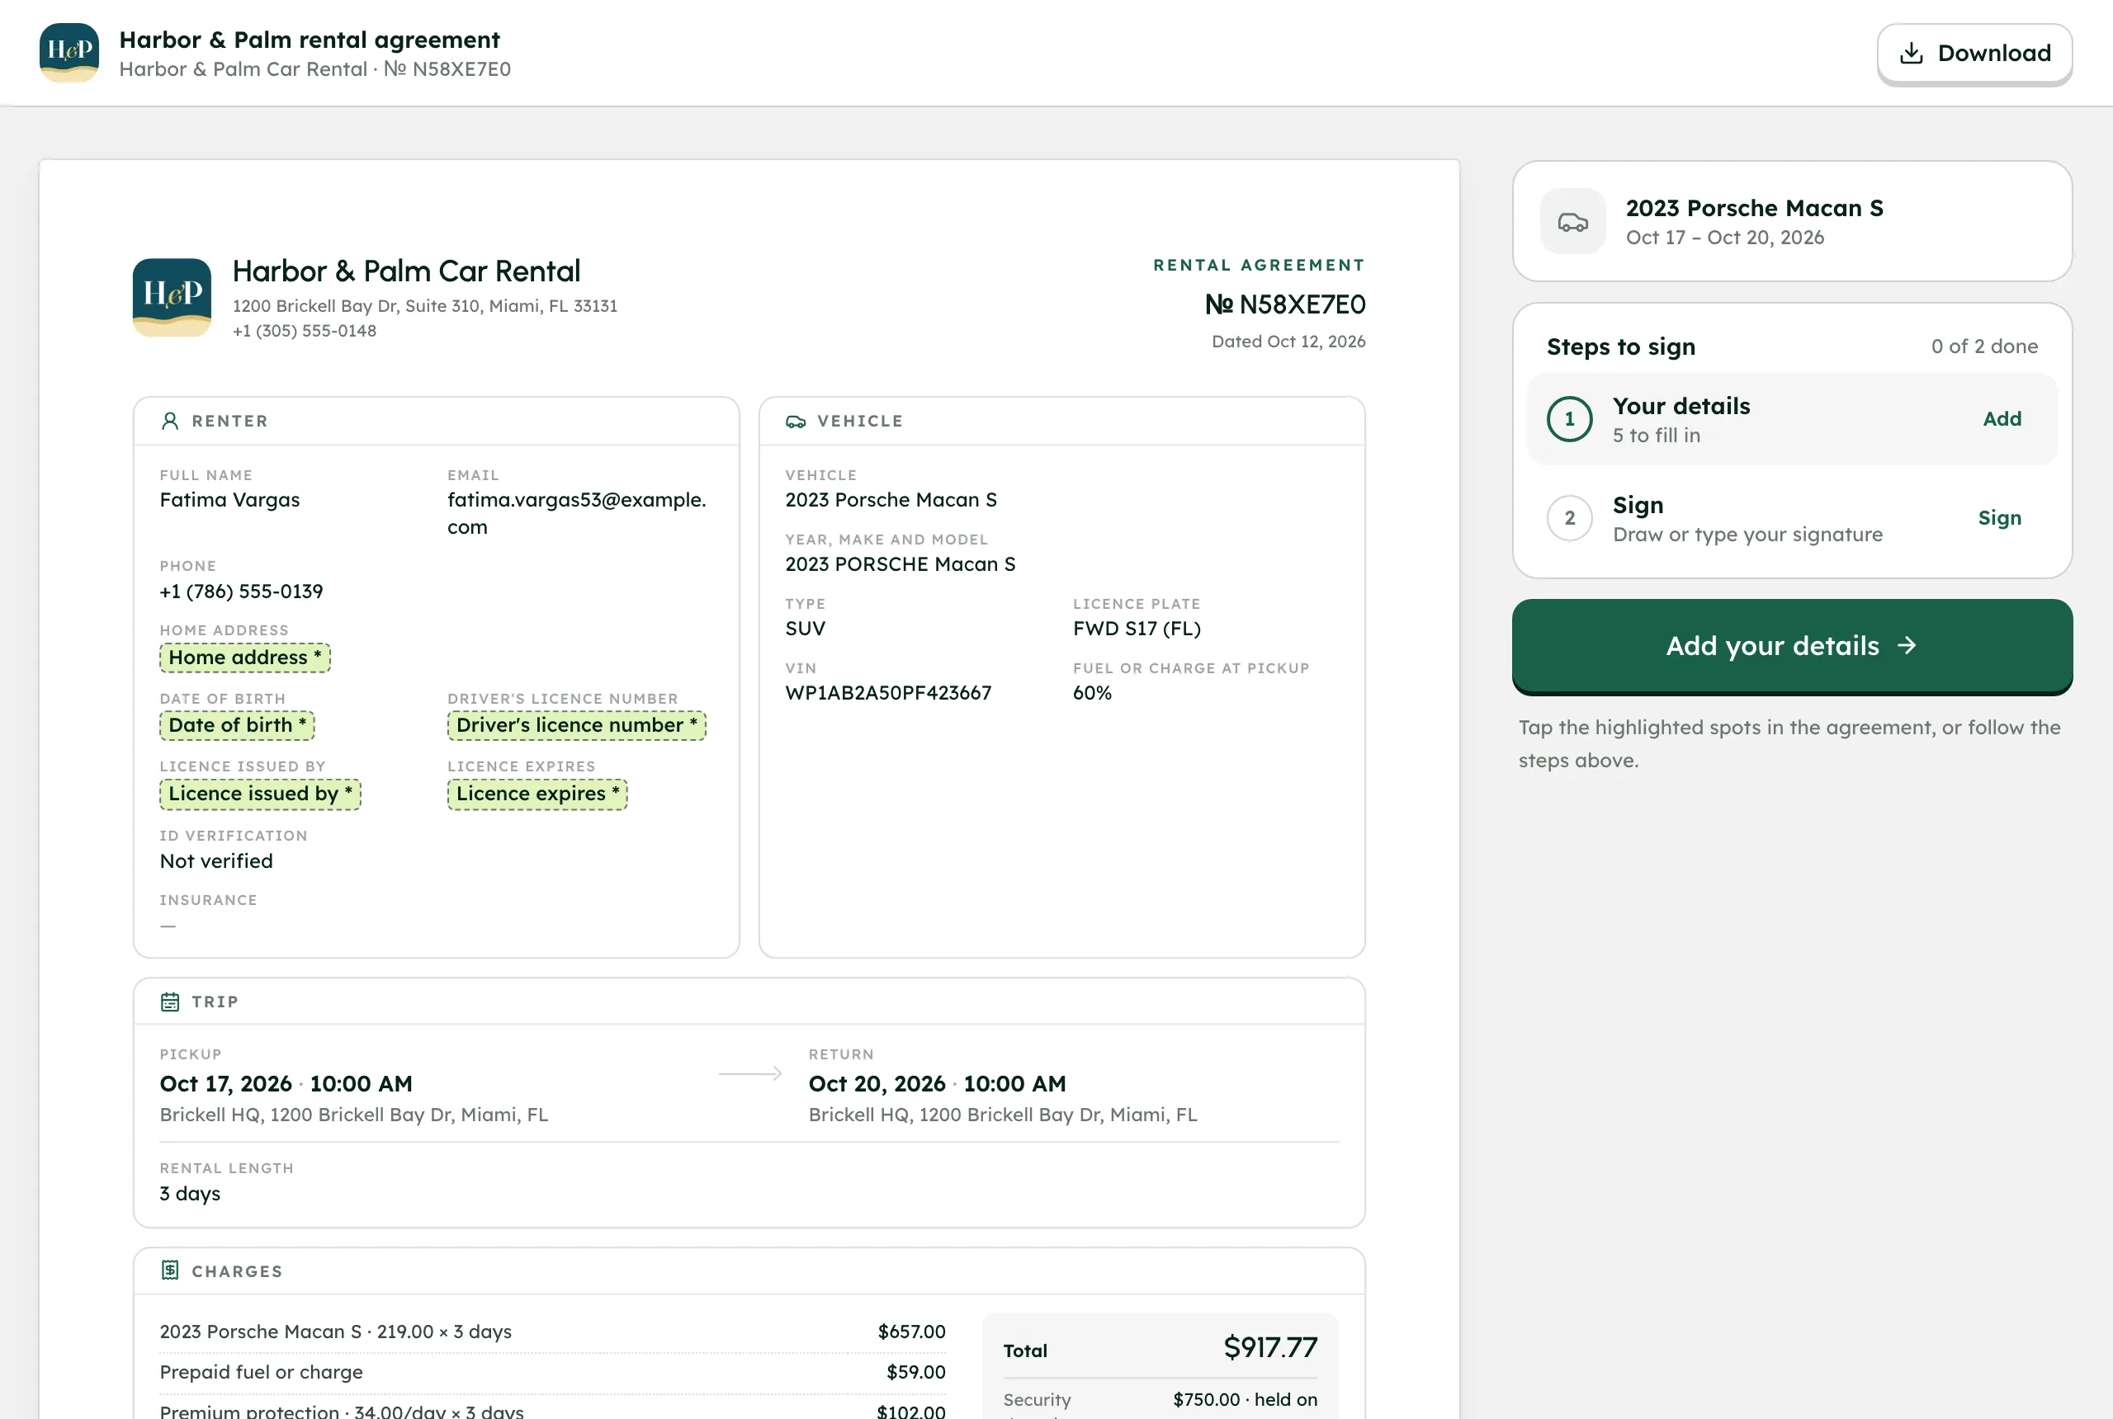Fill in the Licence expires field
Screen dimensions: 2113x1419
coord(537,794)
